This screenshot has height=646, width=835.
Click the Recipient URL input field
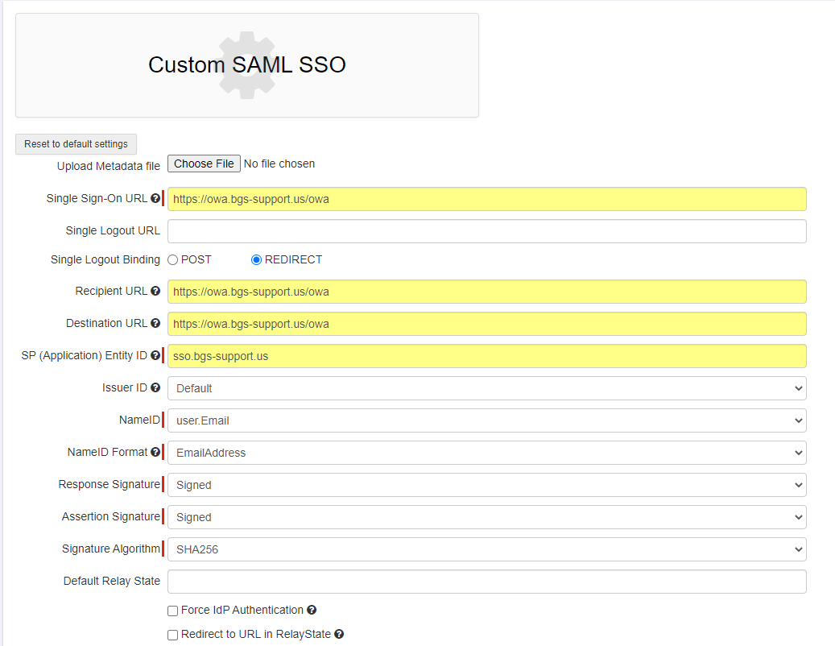pos(486,292)
